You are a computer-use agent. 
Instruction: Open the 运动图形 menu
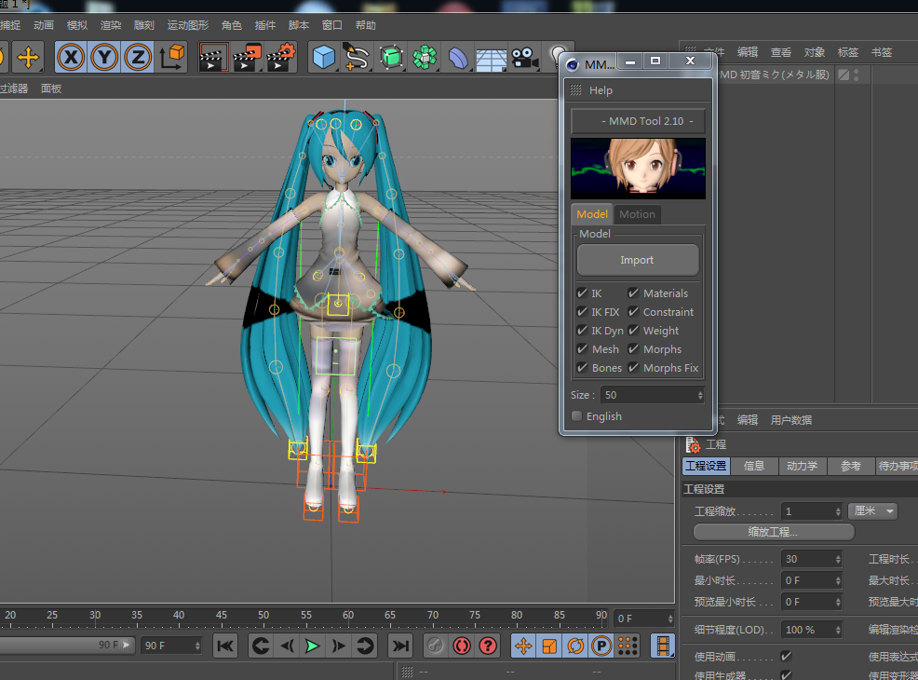pos(188,25)
